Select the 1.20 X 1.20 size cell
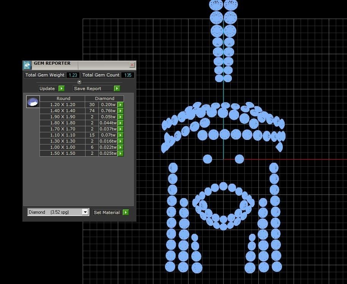Image resolution: width=347 pixels, height=284 pixels. coord(63,105)
